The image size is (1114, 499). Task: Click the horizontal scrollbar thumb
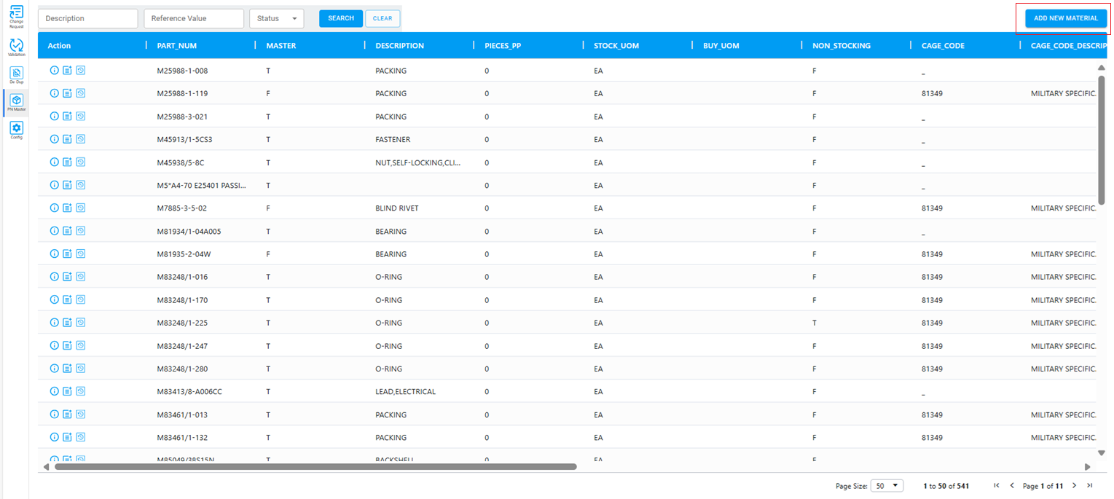pyautogui.click(x=315, y=467)
